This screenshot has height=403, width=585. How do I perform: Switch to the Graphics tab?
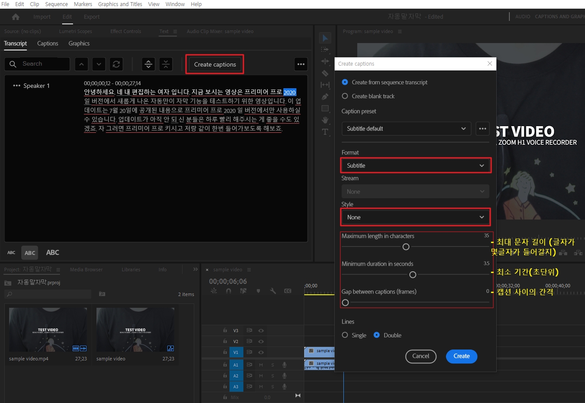point(79,43)
